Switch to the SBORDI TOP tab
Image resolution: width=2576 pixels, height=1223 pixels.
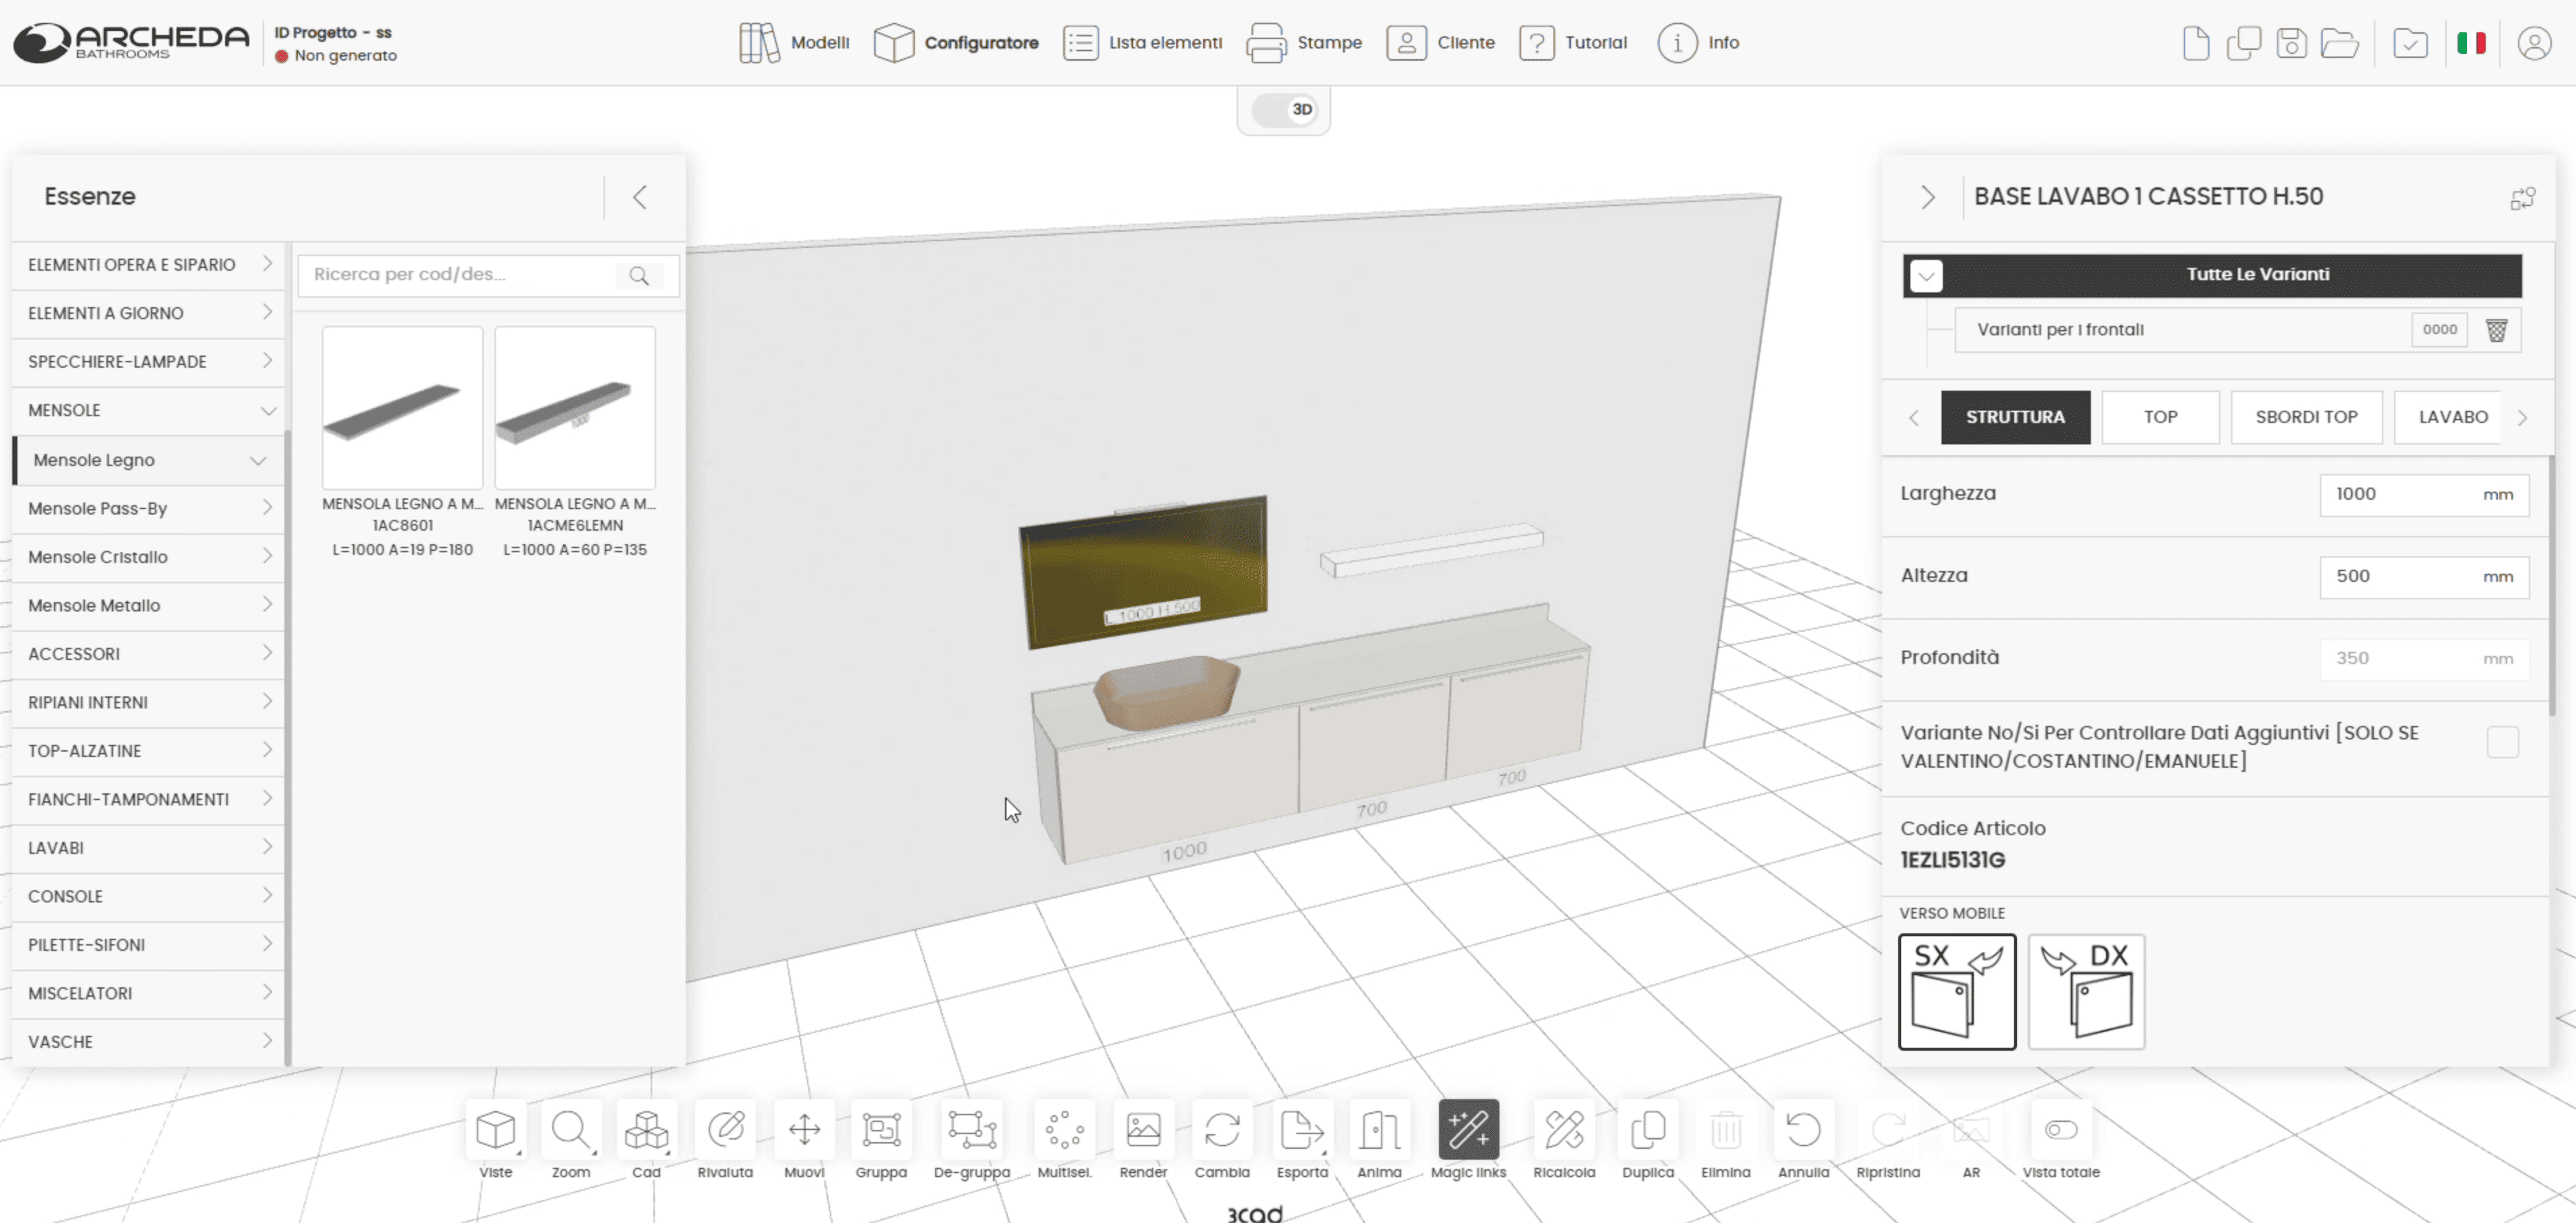tap(2306, 417)
